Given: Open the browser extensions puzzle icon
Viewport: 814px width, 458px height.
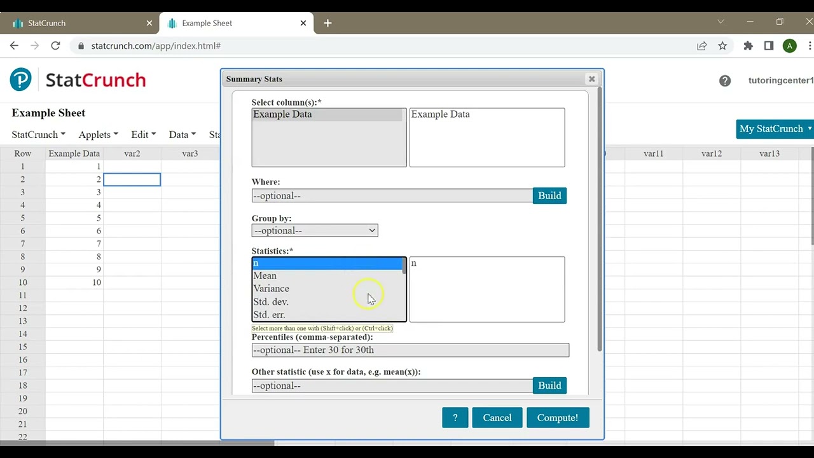Looking at the screenshot, I should coord(748,46).
